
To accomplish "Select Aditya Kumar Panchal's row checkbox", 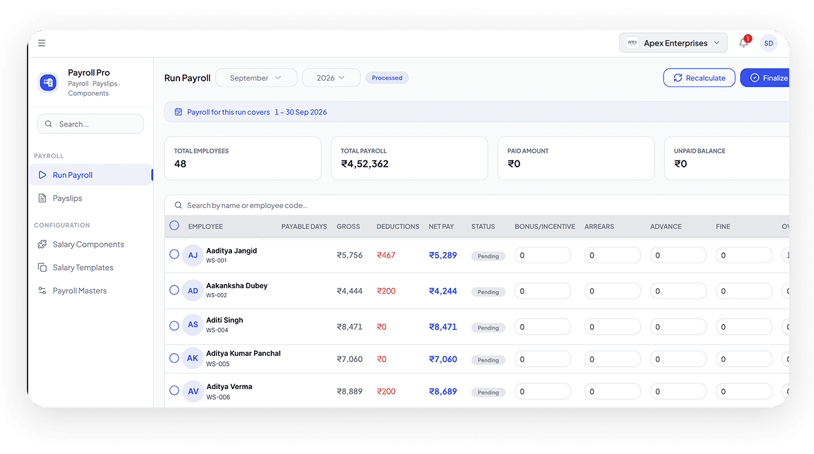I will point(175,358).
